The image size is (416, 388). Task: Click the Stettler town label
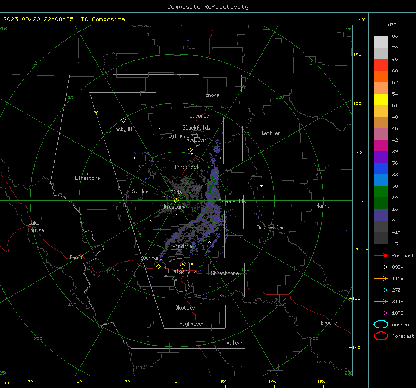click(269, 133)
